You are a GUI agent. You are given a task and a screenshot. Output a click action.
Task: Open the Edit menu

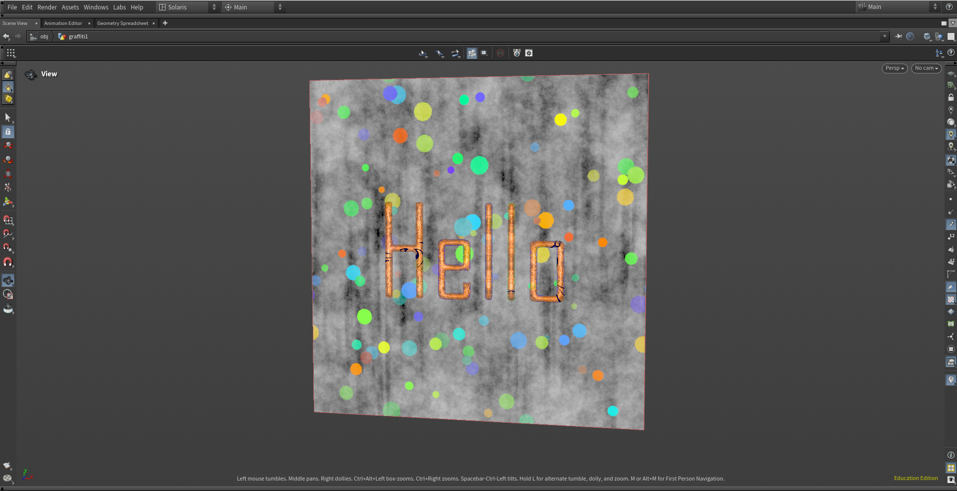pos(27,7)
